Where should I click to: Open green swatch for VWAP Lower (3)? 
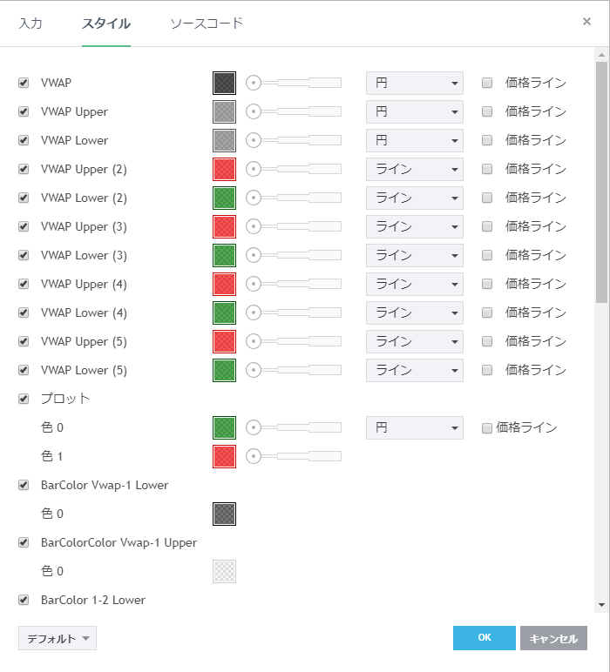[224, 255]
